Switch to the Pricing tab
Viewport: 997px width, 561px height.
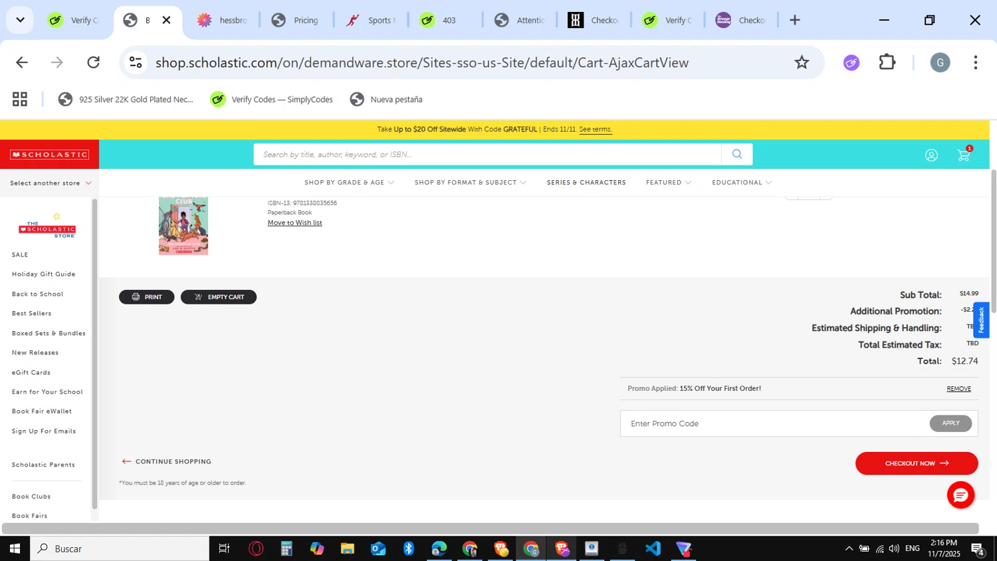pos(296,20)
